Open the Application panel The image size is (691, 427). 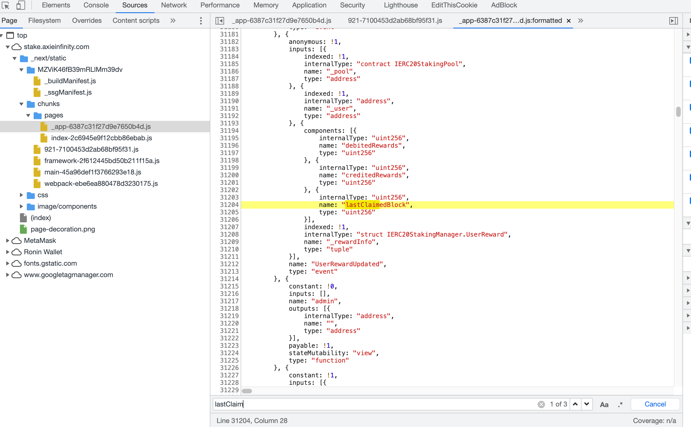tap(309, 5)
